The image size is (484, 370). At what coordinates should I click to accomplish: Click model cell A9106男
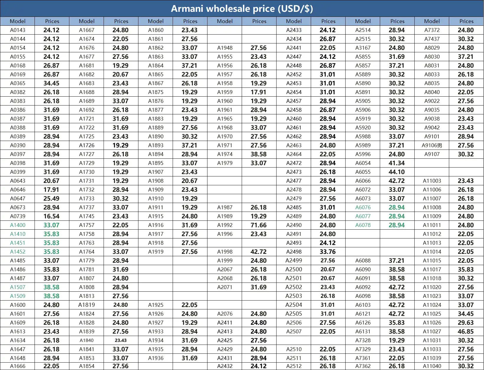click(x=432, y=145)
